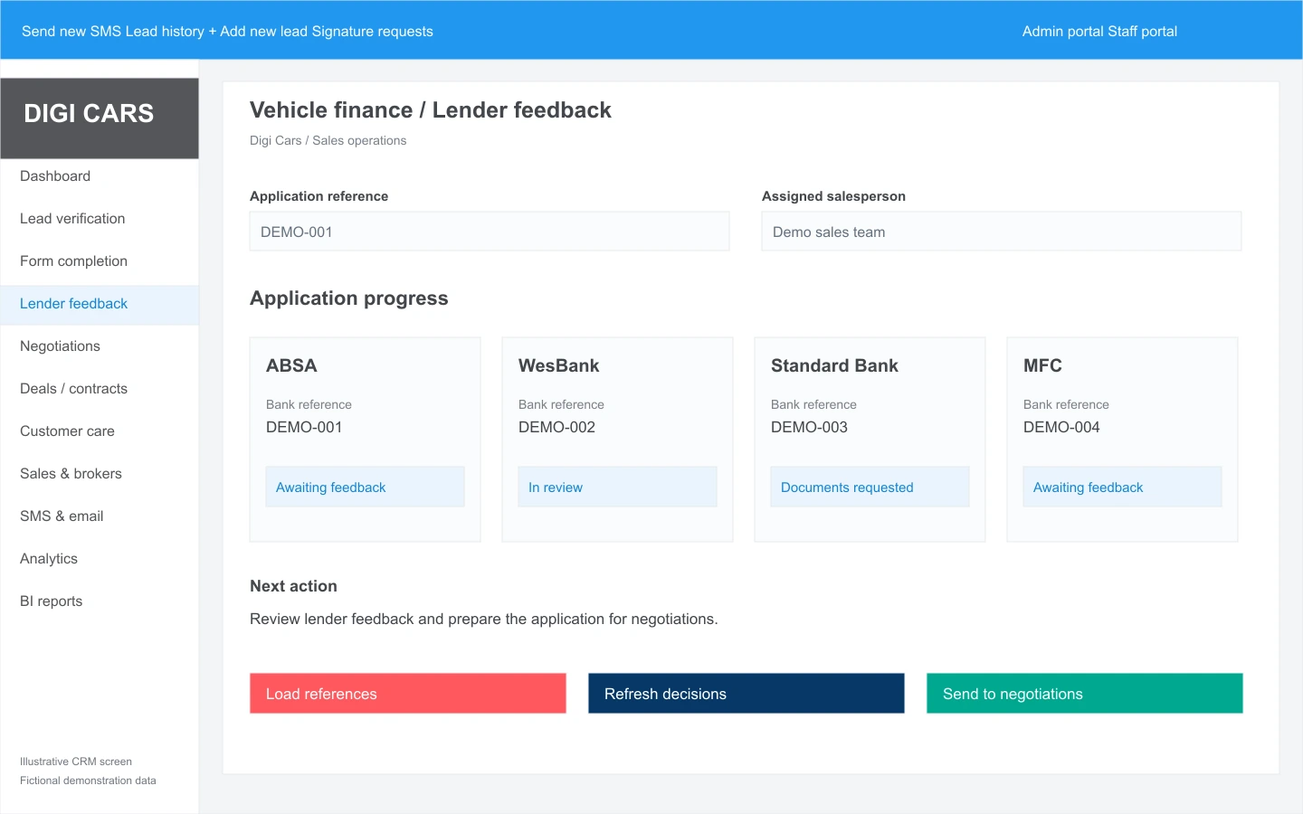
Task: Click the Load references button
Action: click(x=408, y=694)
